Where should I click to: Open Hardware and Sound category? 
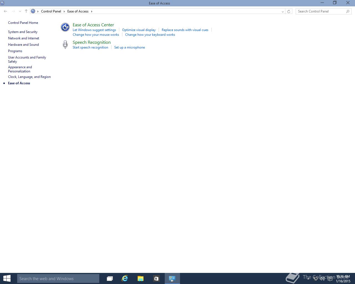(x=23, y=45)
